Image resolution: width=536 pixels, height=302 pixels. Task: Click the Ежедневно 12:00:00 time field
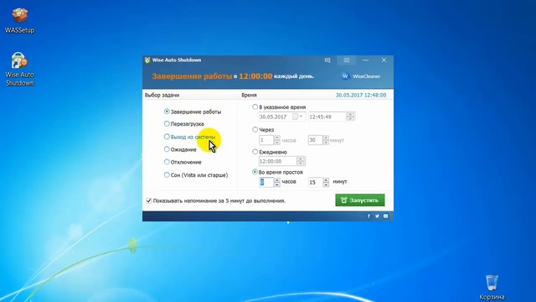pos(277,161)
